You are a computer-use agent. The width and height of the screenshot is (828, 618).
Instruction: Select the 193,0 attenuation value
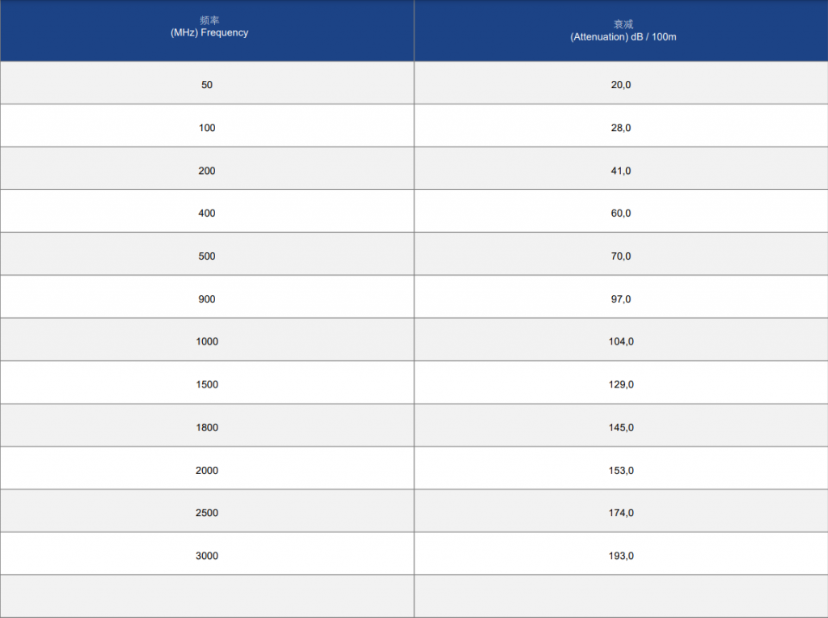(x=621, y=556)
